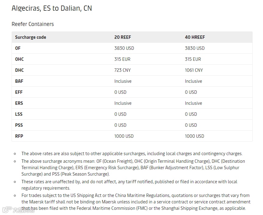Image resolution: width=263 pixels, height=215 pixels.
Task: Click the first bullet note about applicable surcharges
Action: point(132,154)
